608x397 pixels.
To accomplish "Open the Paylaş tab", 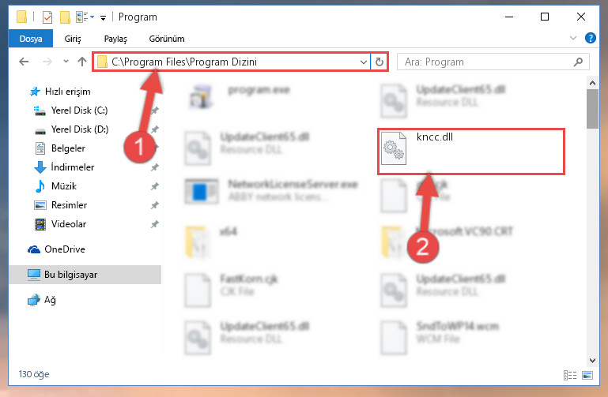I will 115,39.
